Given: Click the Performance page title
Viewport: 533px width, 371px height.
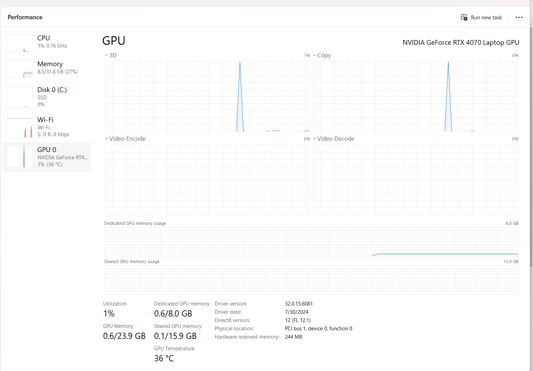Looking at the screenshot, I should [x=25, y=17].
